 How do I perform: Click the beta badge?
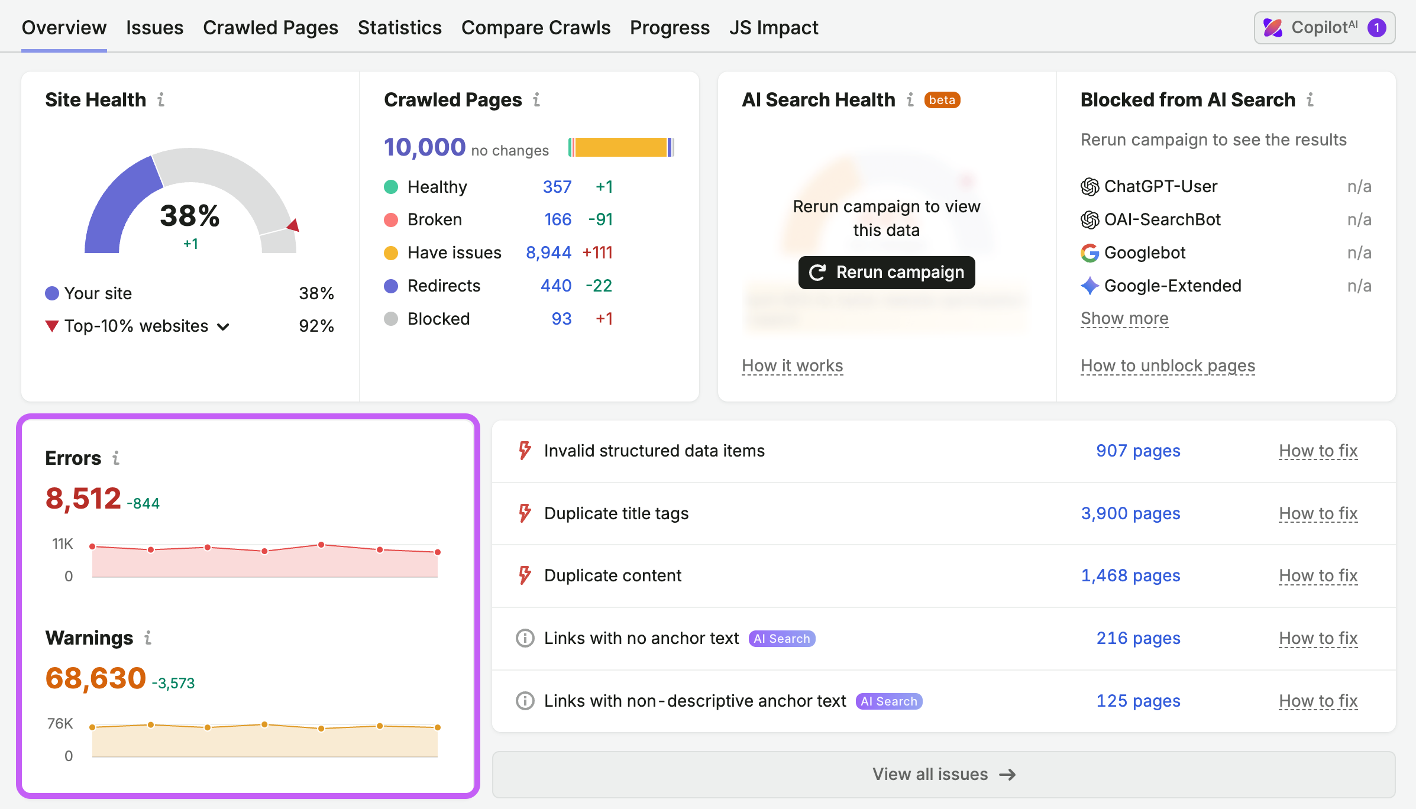(x=942, y=100)
